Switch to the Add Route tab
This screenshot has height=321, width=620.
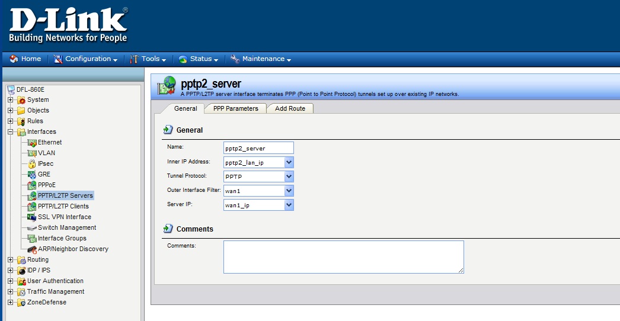290,108
